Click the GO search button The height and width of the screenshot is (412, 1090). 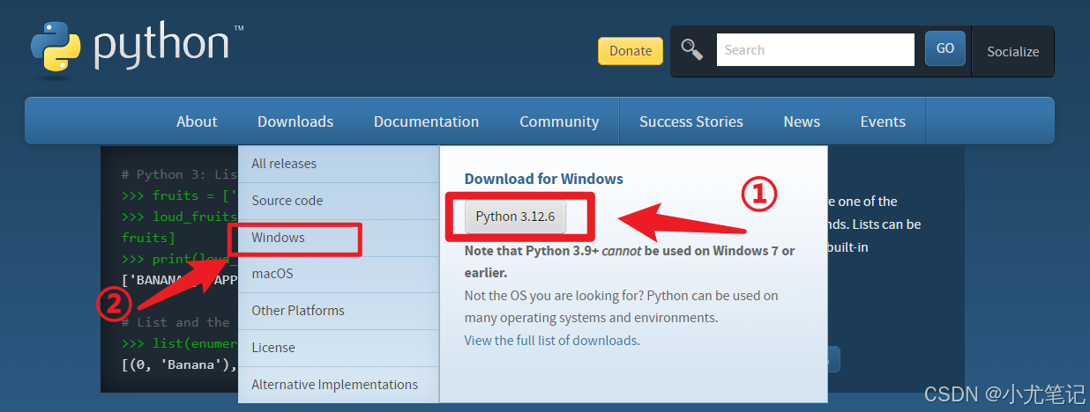pyautogui.click(x=945, y=48)
